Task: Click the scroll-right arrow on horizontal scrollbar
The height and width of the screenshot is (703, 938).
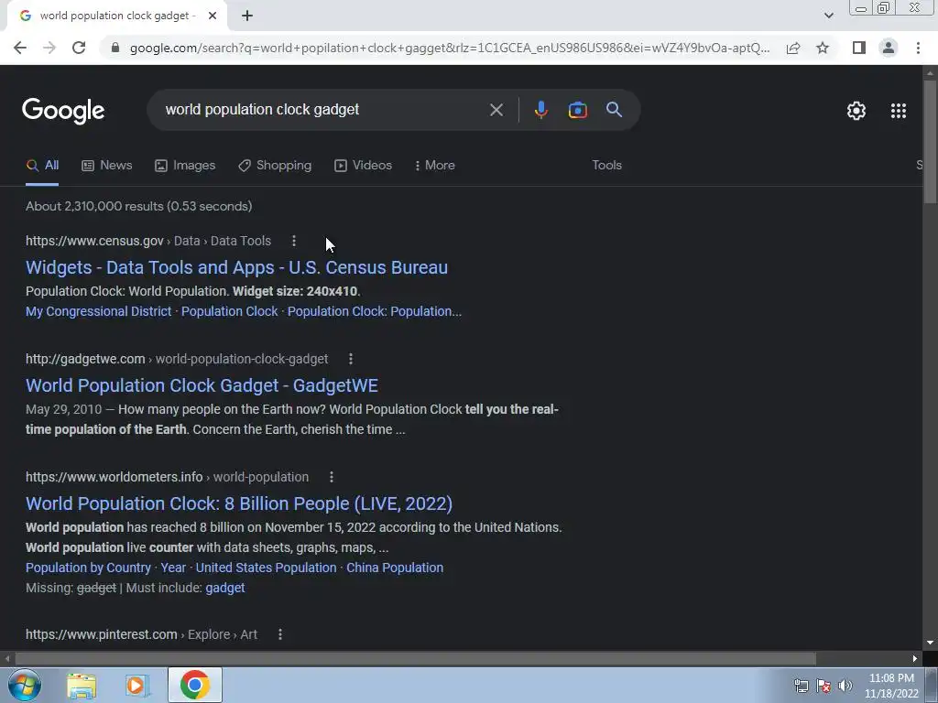Action: coord(915,659)
